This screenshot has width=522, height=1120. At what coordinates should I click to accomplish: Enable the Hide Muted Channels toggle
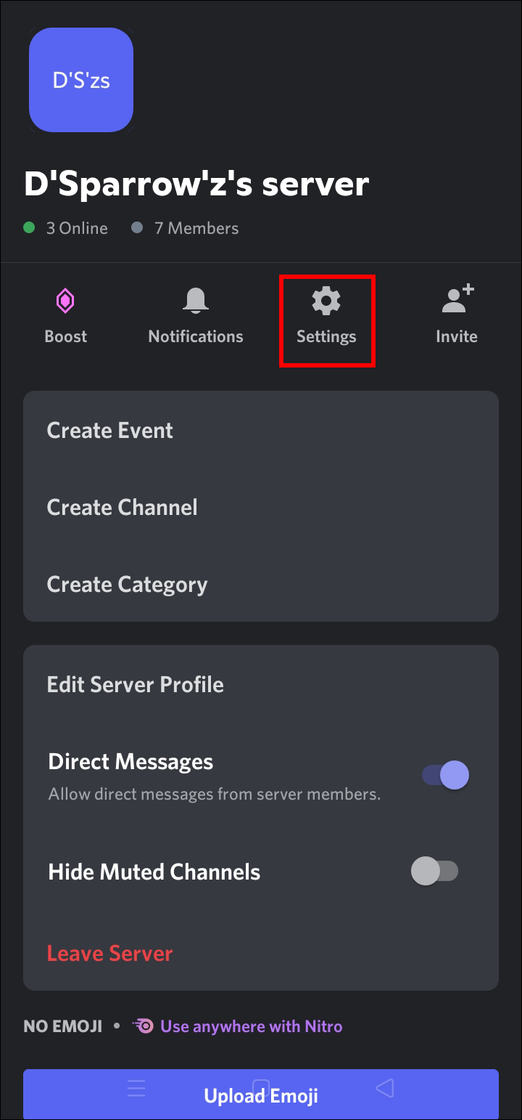[434, 871]
